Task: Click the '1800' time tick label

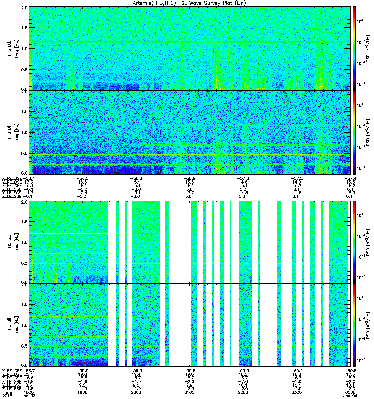Action: click(x=28, y=392)
